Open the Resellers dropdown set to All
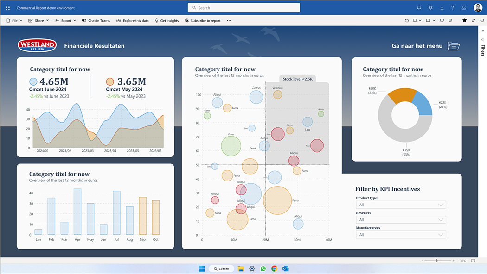Screen dimensions: 487x274 (401, 219)
